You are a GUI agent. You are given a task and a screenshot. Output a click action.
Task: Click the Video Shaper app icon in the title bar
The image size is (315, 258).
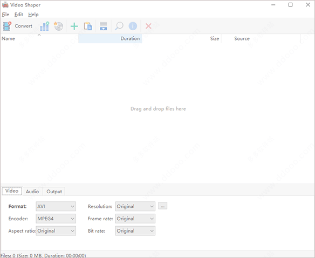click(x=5, y=5)
